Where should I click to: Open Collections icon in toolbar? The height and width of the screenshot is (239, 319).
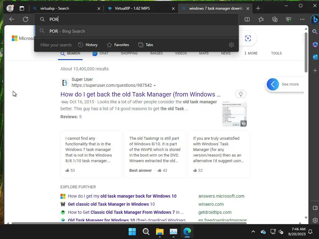(x=275, y=19)
